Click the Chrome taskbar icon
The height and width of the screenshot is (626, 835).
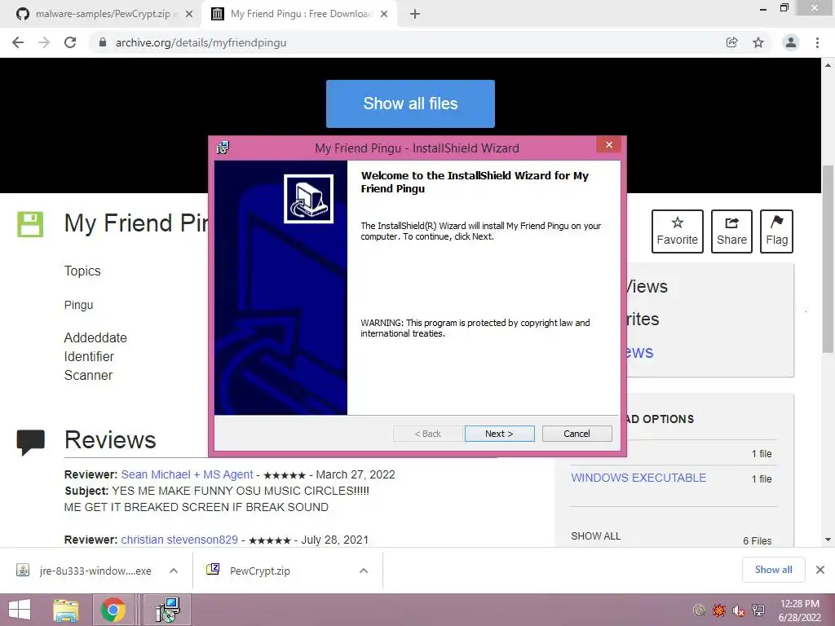pyautogui.click(x=113, y=610)
